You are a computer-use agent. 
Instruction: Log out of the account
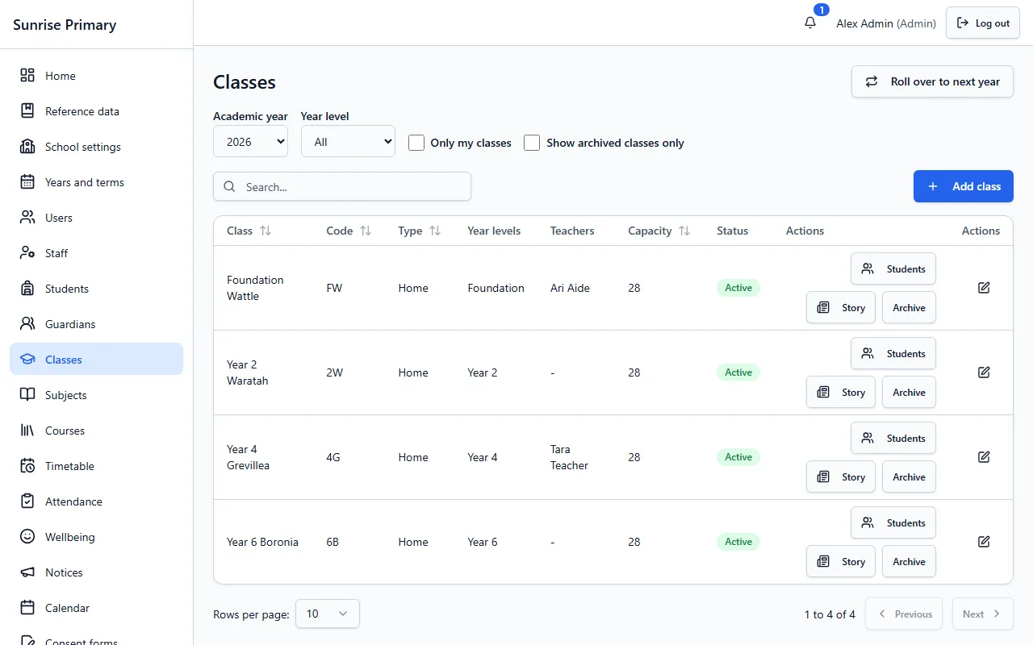click(x=983, y=23)
